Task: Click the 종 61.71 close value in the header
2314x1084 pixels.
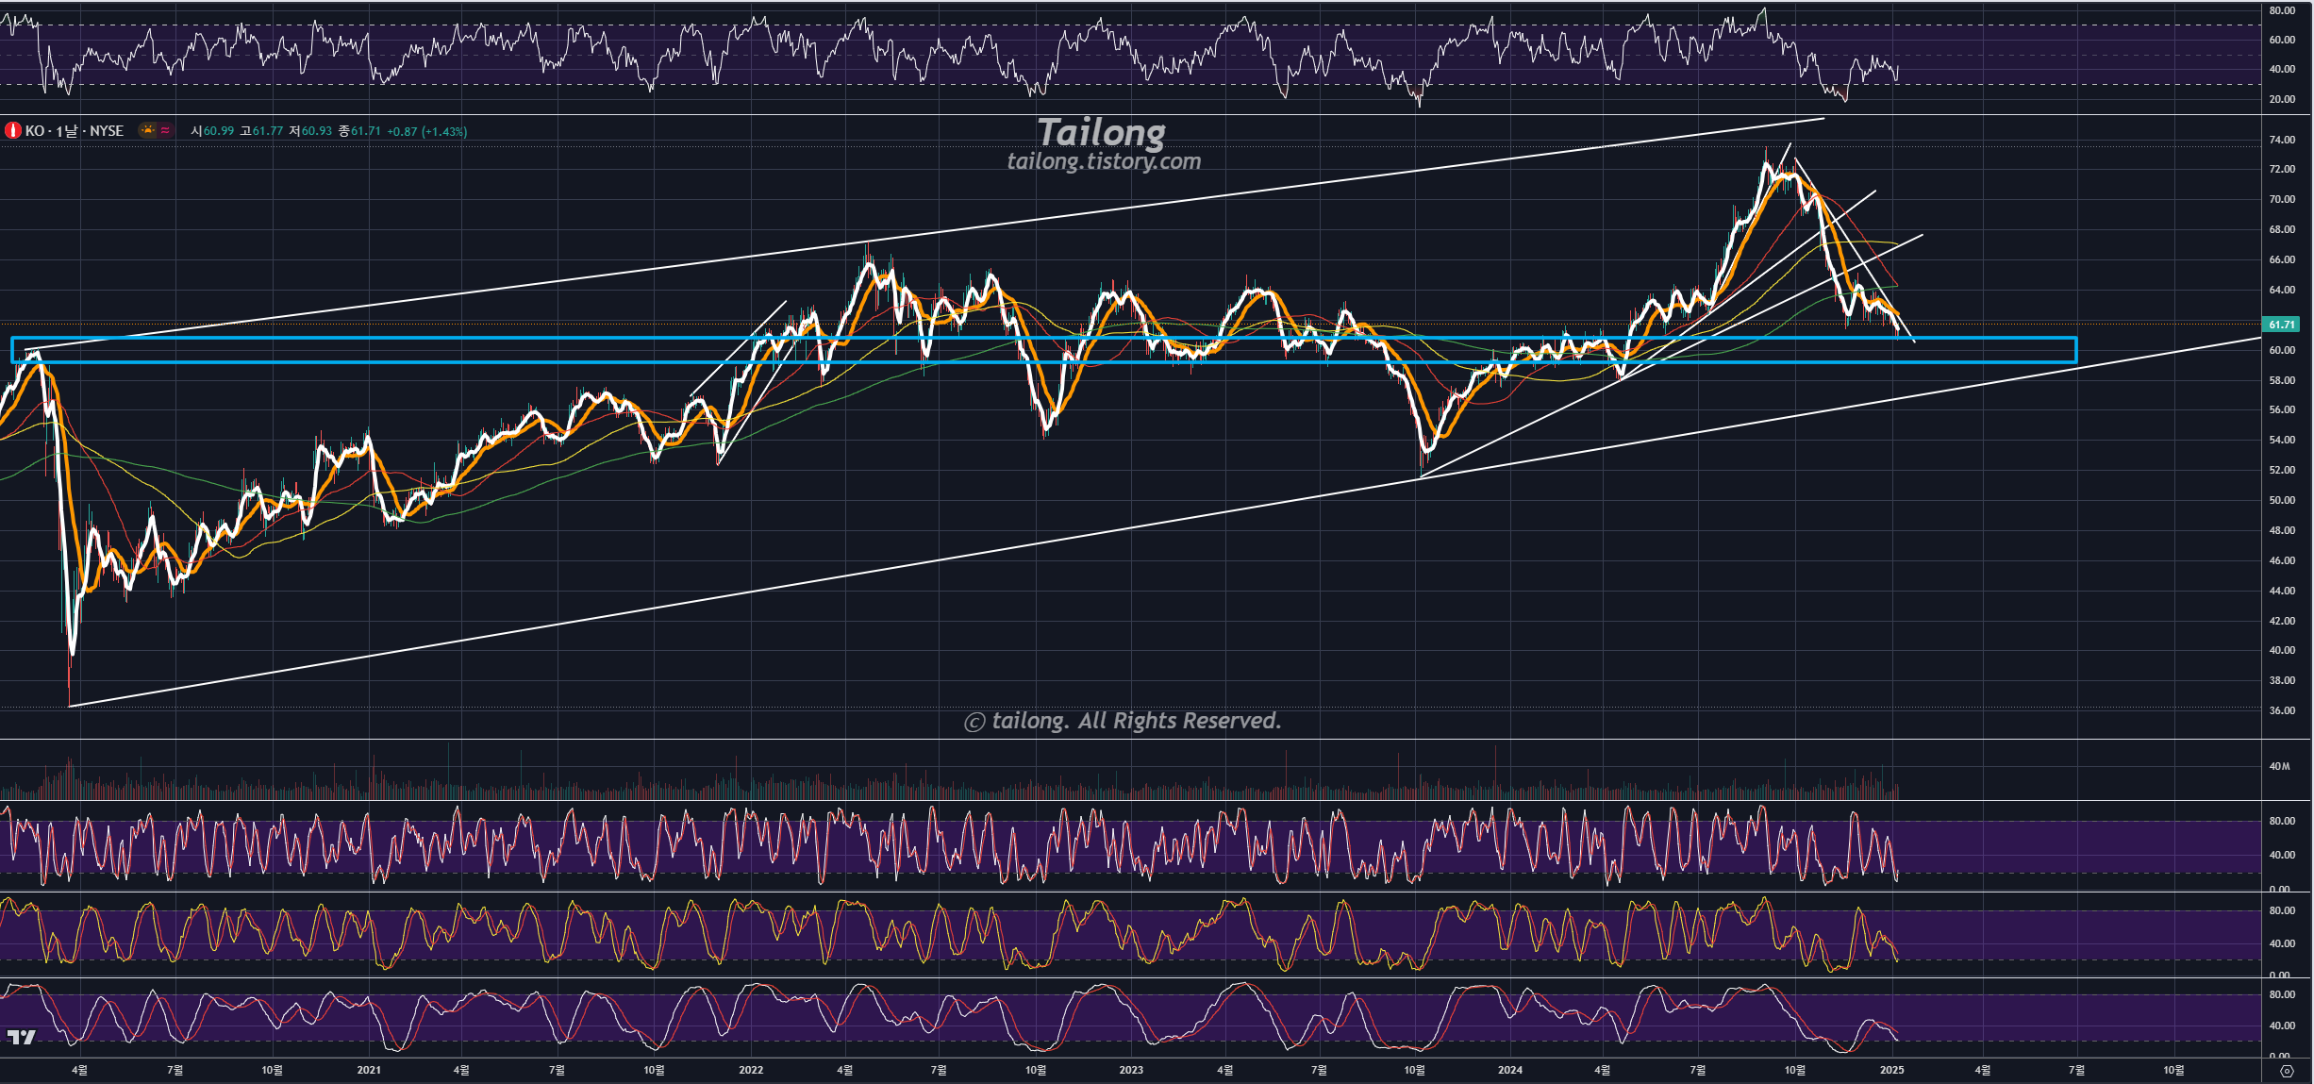Action: (359, 131)
